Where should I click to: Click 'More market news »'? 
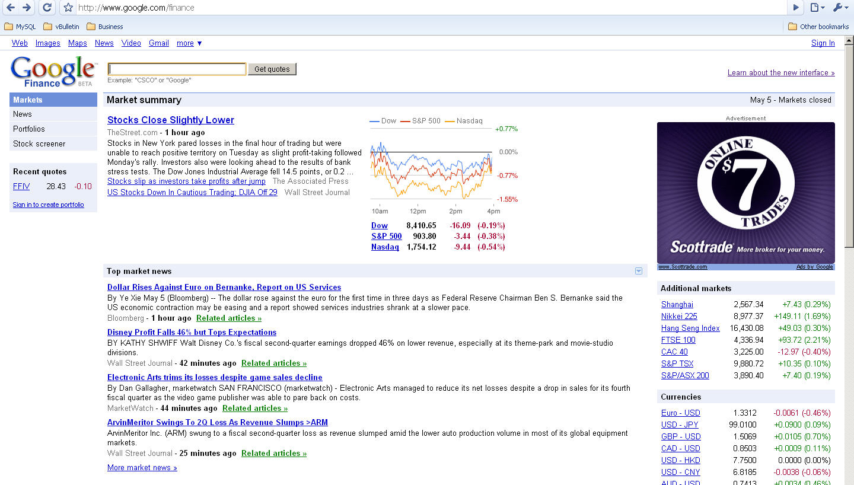(x=142, y=468)
